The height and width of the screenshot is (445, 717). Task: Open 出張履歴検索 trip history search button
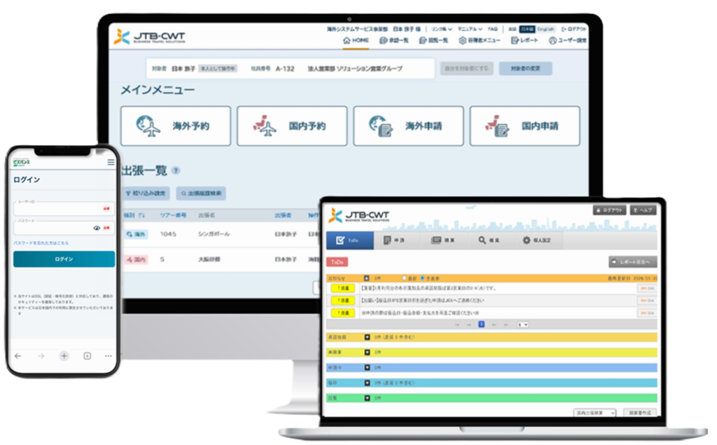click(x=201, y=193)
